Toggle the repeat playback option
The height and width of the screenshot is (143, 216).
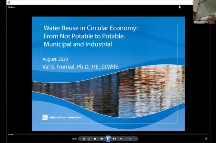[x=88, y=139]
